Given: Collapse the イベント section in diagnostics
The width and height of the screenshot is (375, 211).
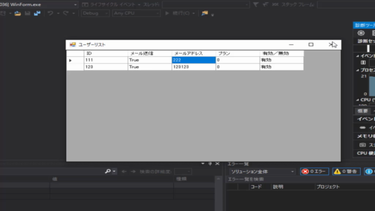Looking at the screenshot, I should click(x=357, y=56).
